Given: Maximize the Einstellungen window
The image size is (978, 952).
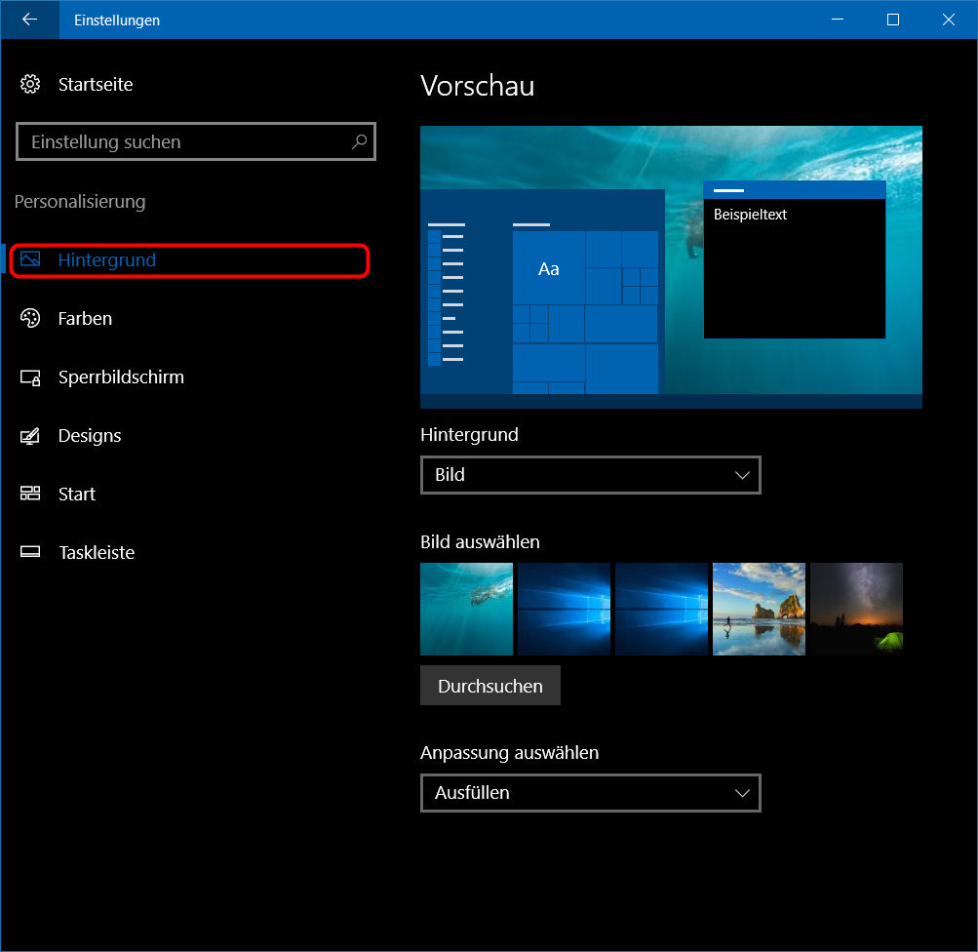Looking at the screenshot, I should pyautogui.click(x=892, y=20).
